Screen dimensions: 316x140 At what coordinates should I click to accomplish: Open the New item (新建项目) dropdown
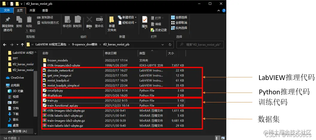pyautogui.click(x=127, y=17)
